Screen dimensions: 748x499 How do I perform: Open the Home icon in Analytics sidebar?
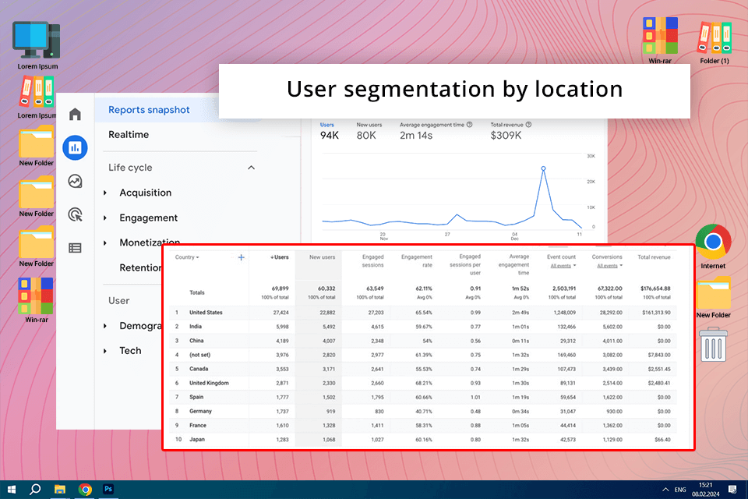click(x=75, y=115)
